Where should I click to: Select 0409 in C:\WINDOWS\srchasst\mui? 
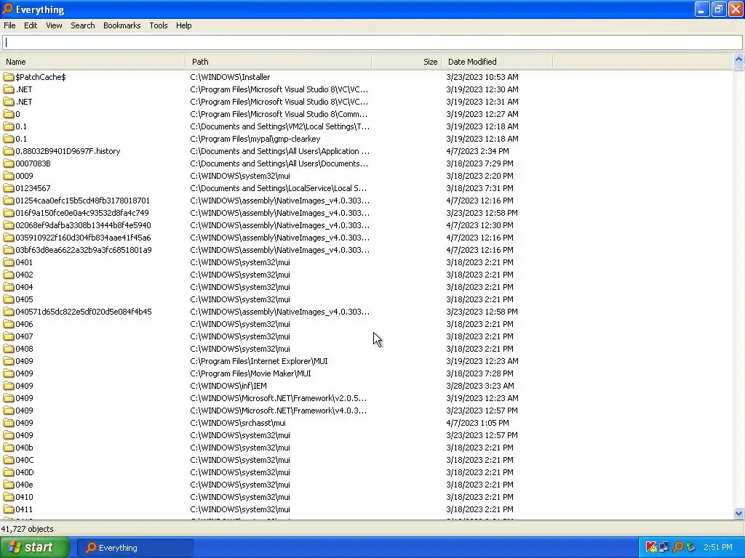[24, 423]
